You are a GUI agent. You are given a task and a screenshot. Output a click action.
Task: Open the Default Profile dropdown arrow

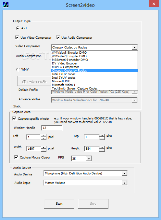point(134,92)
